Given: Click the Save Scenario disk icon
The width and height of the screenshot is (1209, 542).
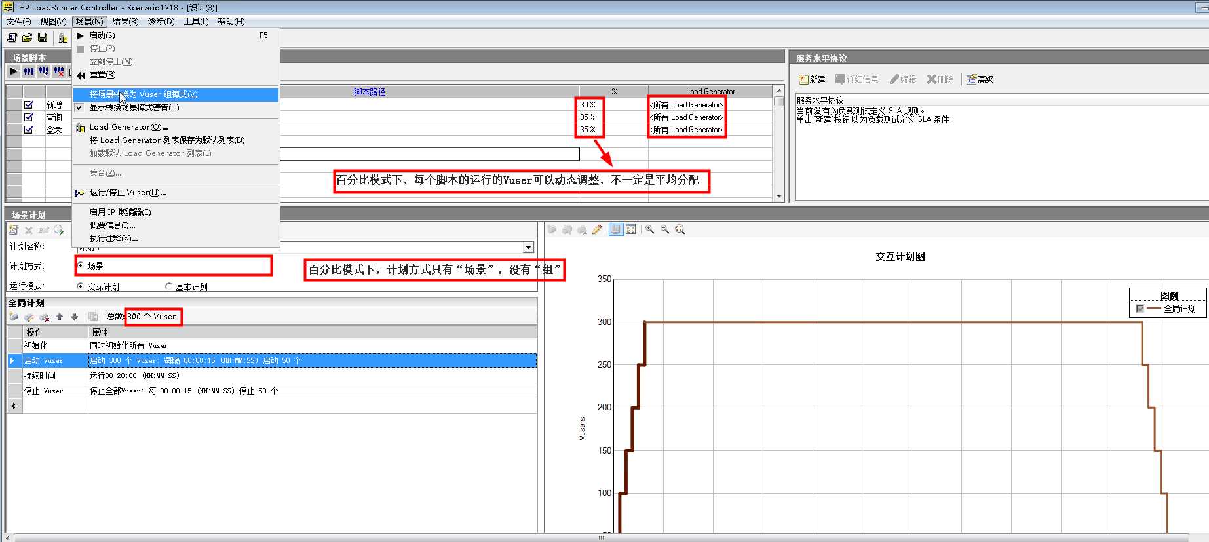Looking at the screenshot, I should [x=43, y=38].
